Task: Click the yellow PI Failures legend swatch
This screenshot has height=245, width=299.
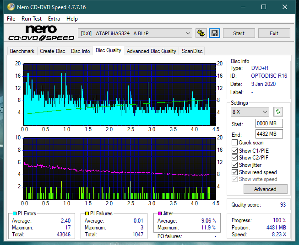Action: click(x=87, y=213)
